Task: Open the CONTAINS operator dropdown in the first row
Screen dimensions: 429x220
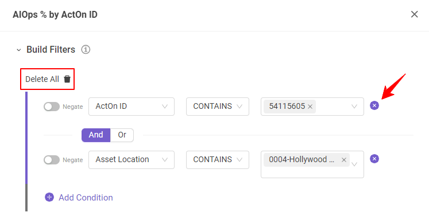Action: [218, 107]
